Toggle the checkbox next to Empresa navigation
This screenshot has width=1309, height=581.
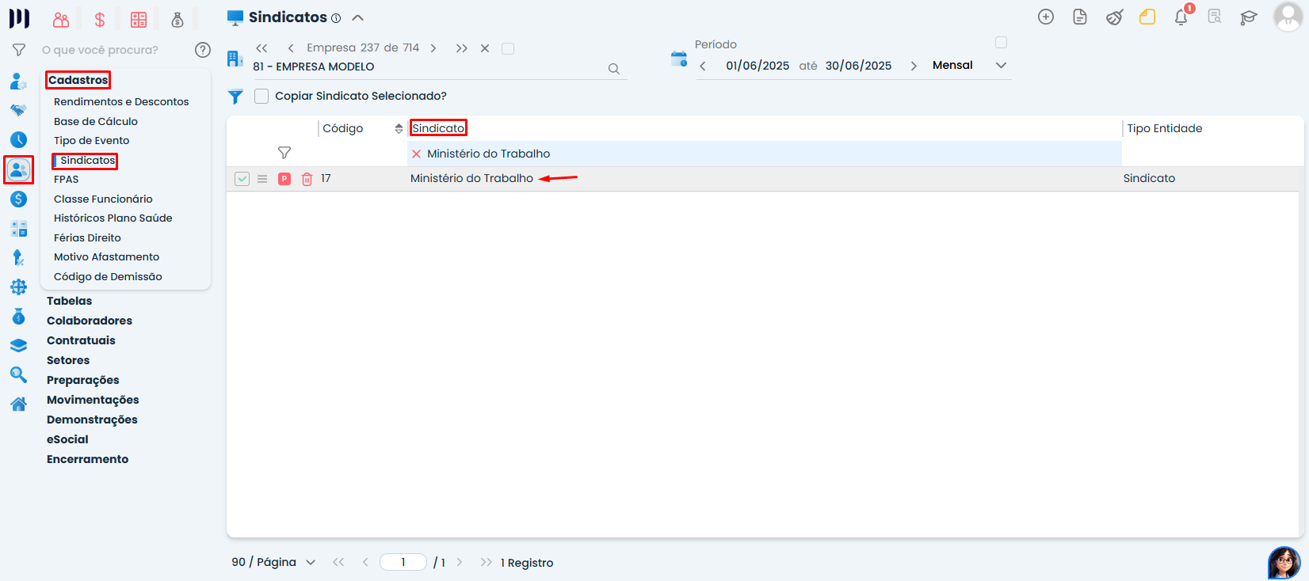(x=508, y=48)
